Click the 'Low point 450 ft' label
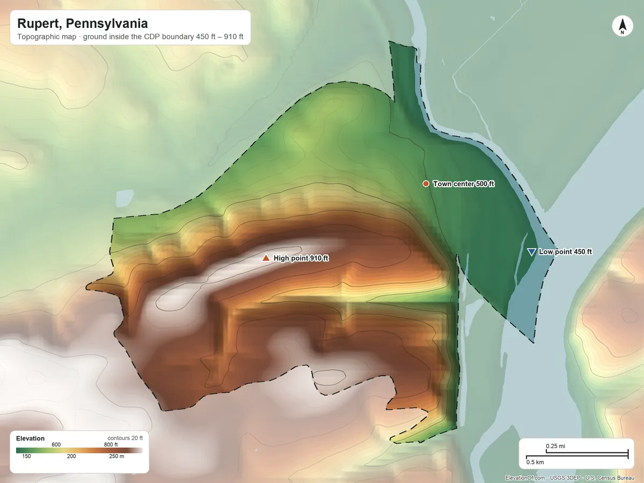This screenshot has height=483, width=644. [566, 252]
